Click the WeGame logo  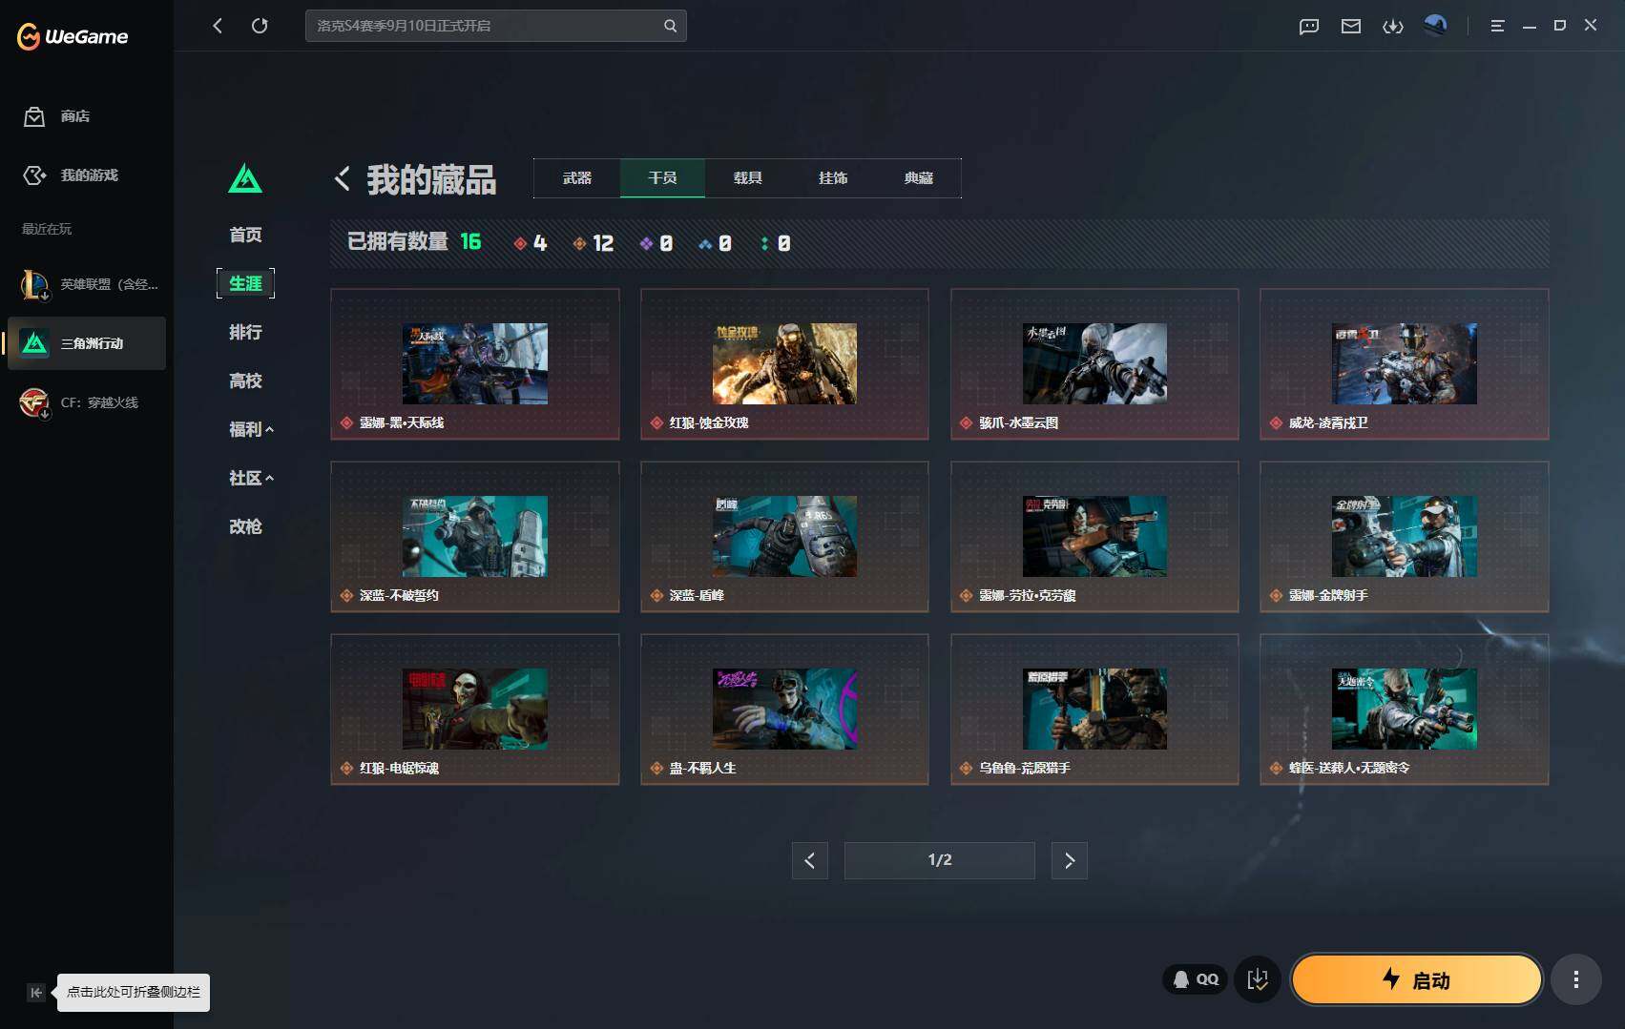[73, 36]
